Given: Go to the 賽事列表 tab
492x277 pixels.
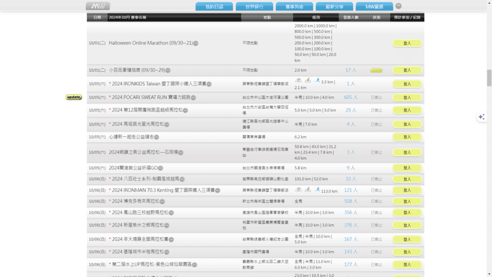Looking at the screenshot, I should coord(295,7).
